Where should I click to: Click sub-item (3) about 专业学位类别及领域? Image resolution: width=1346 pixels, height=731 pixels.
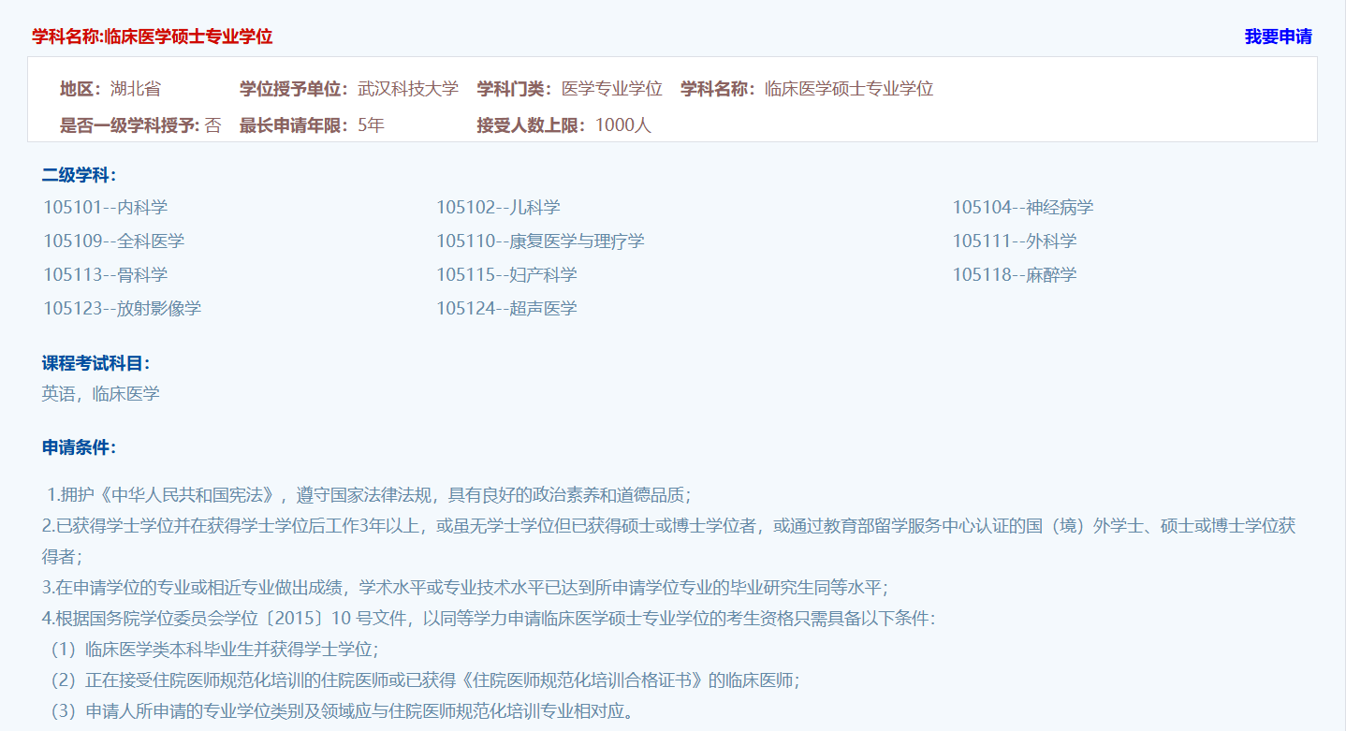(x=341, y=711)
